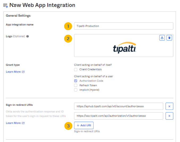Click the delete logo trash icon
Image resolution: width=180 pixels, height=142 pixels.
[x=169, y=38]
